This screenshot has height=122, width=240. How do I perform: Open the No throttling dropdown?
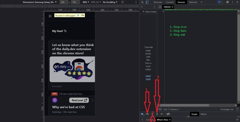pos(110,2)
